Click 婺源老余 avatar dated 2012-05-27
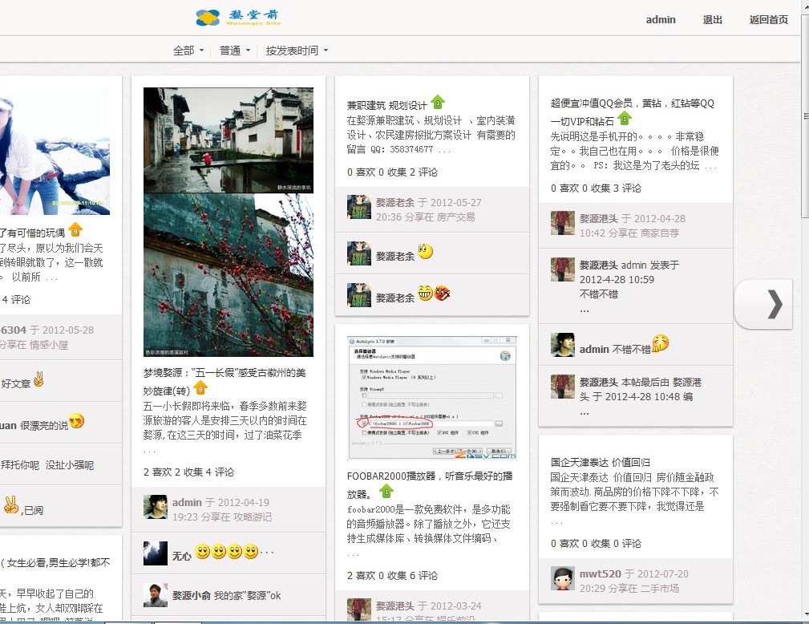This screenshot has width=809, height=624. tap(359, 207)
